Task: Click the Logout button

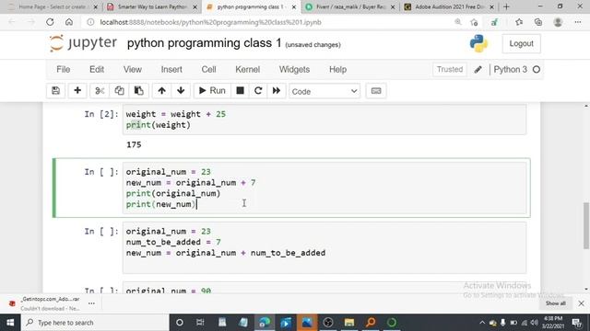Action: click(521, 43)
